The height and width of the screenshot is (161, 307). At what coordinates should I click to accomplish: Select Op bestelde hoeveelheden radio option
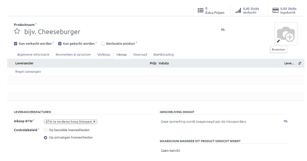45,130
